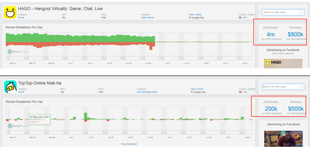Click the TopTop app icon
Screen dimensions: 310x149
(x=10, y=87)
